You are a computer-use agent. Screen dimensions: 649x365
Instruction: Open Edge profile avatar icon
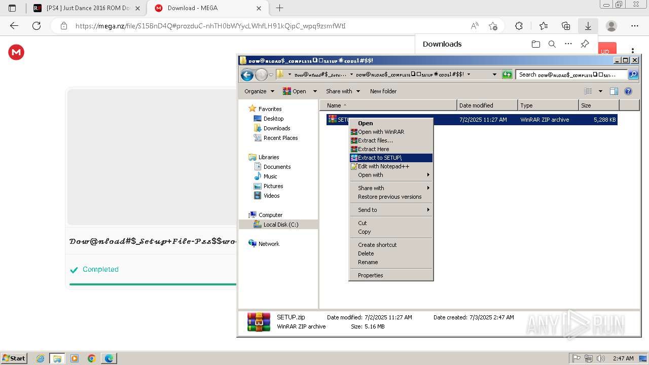(x=612, y=26)
